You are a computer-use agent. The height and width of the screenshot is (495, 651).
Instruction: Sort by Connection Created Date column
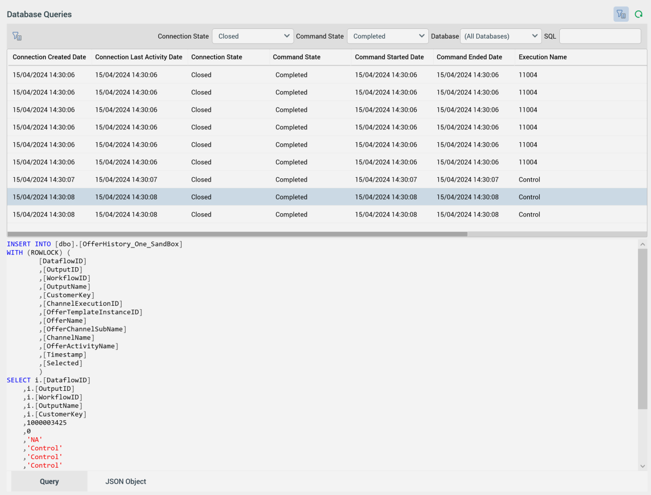pyautogui.click(x=49, y=57)
